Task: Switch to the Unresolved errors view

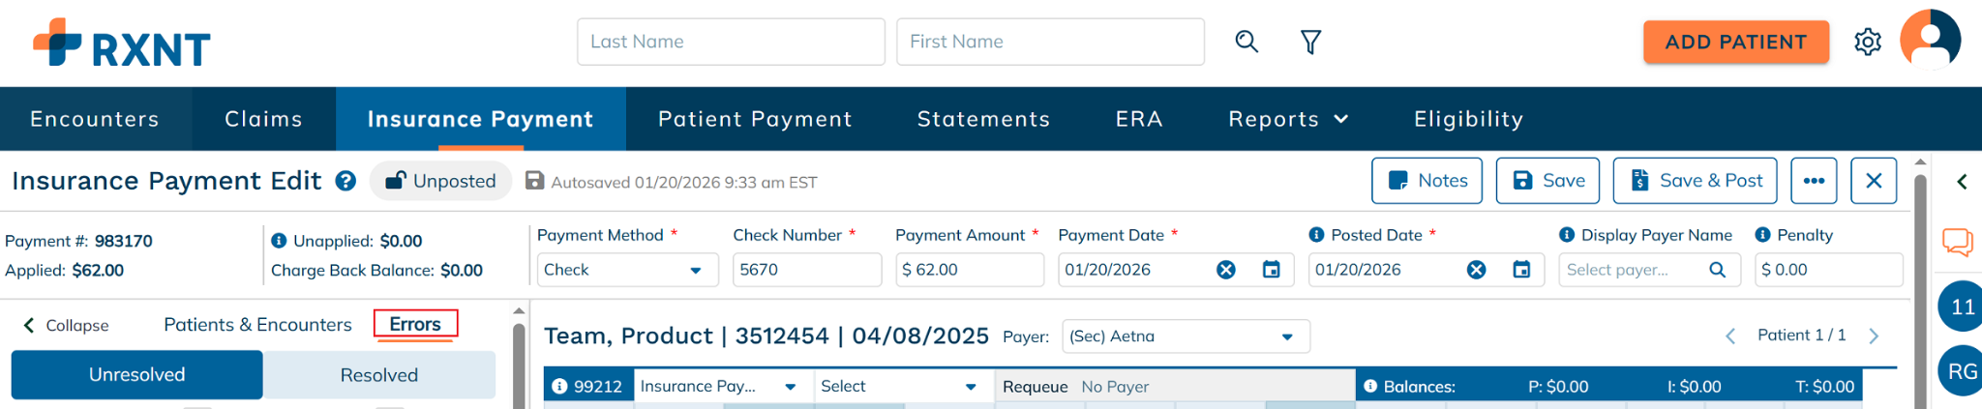Action: (136, 374)
